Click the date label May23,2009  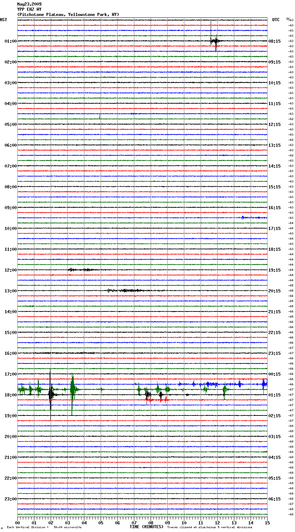[x=29, y=4]
